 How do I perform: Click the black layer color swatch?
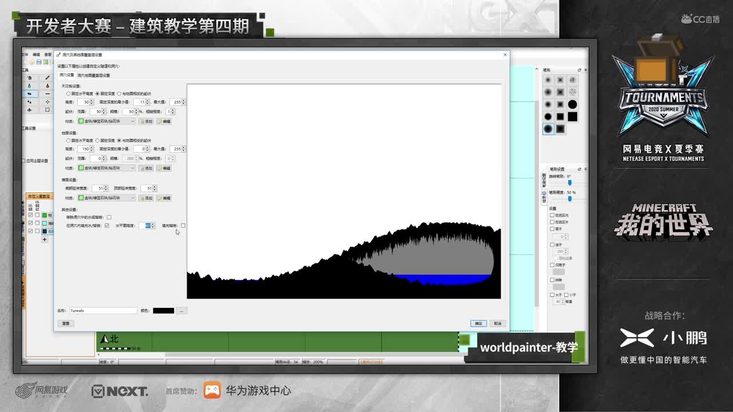[163, 311]
